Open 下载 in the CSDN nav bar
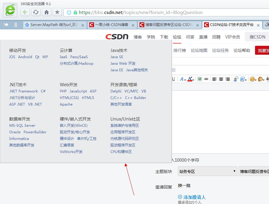Screen dimensions: 269x204 [164, 37]
